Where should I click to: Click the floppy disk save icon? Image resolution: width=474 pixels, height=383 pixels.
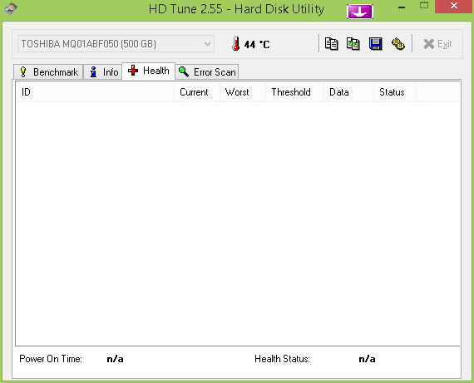[376, 44]
